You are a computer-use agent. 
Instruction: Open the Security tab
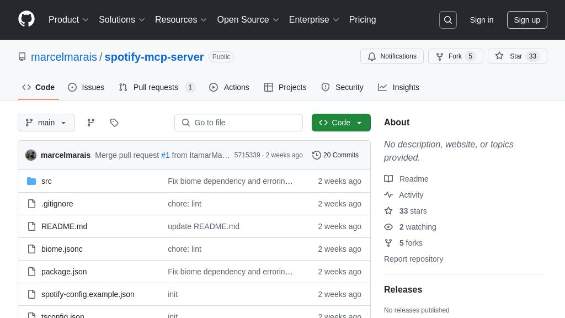point(342,87)
